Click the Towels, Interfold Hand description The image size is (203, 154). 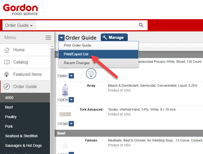(142, 110)
